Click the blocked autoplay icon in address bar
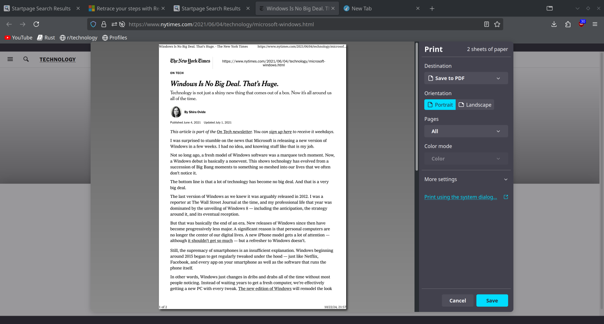This screenshot has width=604, height=324. pyautogui.click(x=122, y=24)
